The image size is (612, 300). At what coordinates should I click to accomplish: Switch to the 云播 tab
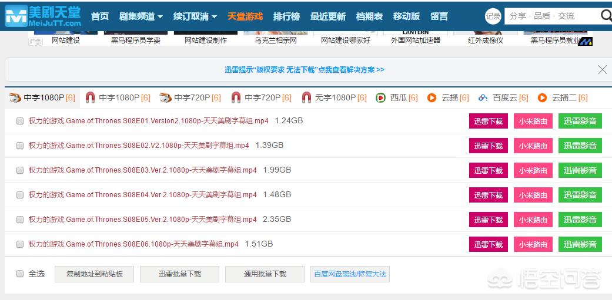[x=447, y=98]
